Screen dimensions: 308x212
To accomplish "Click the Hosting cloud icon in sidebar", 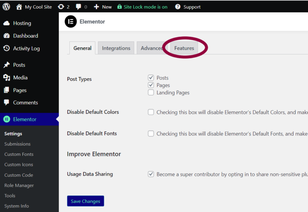I will coord(6,23).
